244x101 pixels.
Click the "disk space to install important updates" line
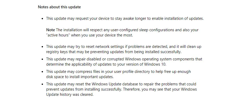80,77
